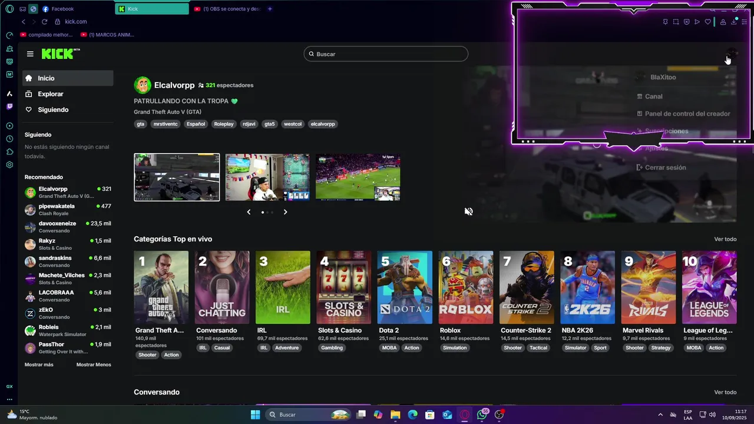Expand list with Mostrar más
The image size is (754, 424).
click(x=39, y=365)
